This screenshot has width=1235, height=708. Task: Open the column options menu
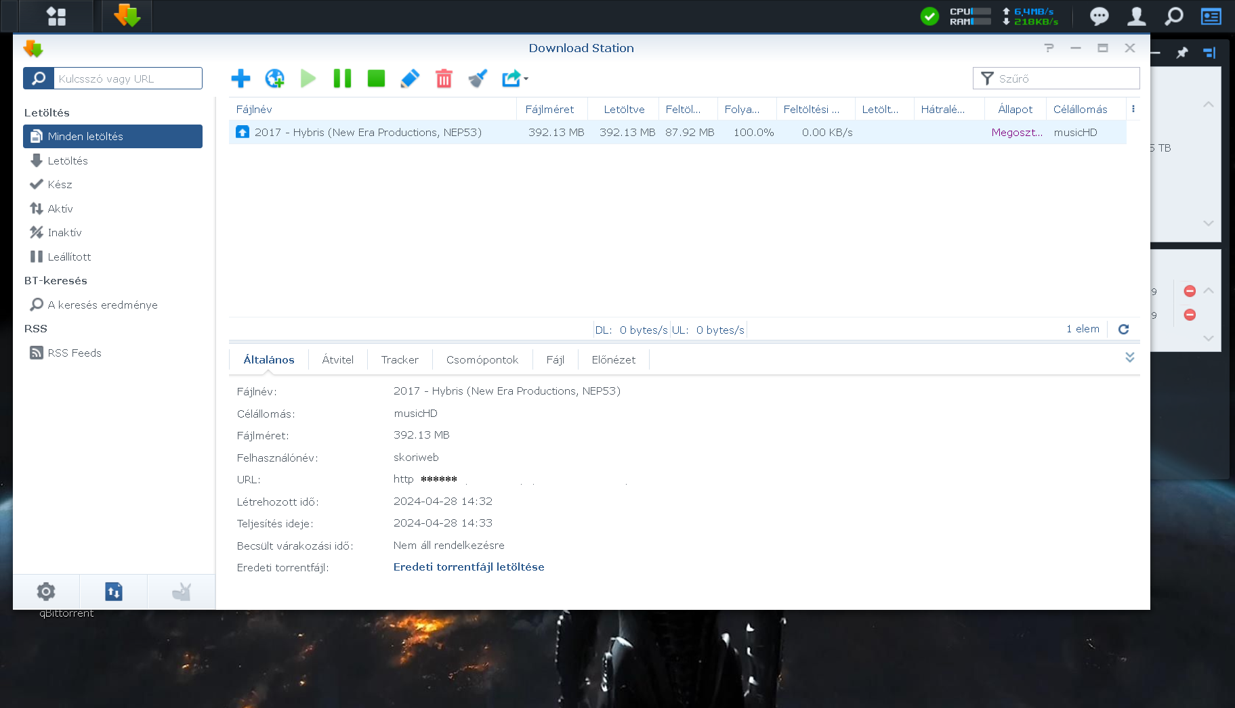point(1133,109)
